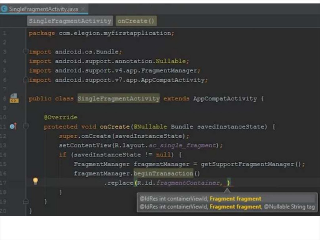Open related XML file icon on line 8
The height and width of the screenshot is (240, 320).
(13, 98)
